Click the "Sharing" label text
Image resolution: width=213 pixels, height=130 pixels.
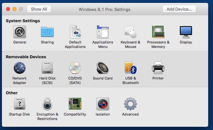[x=47, y=42]
